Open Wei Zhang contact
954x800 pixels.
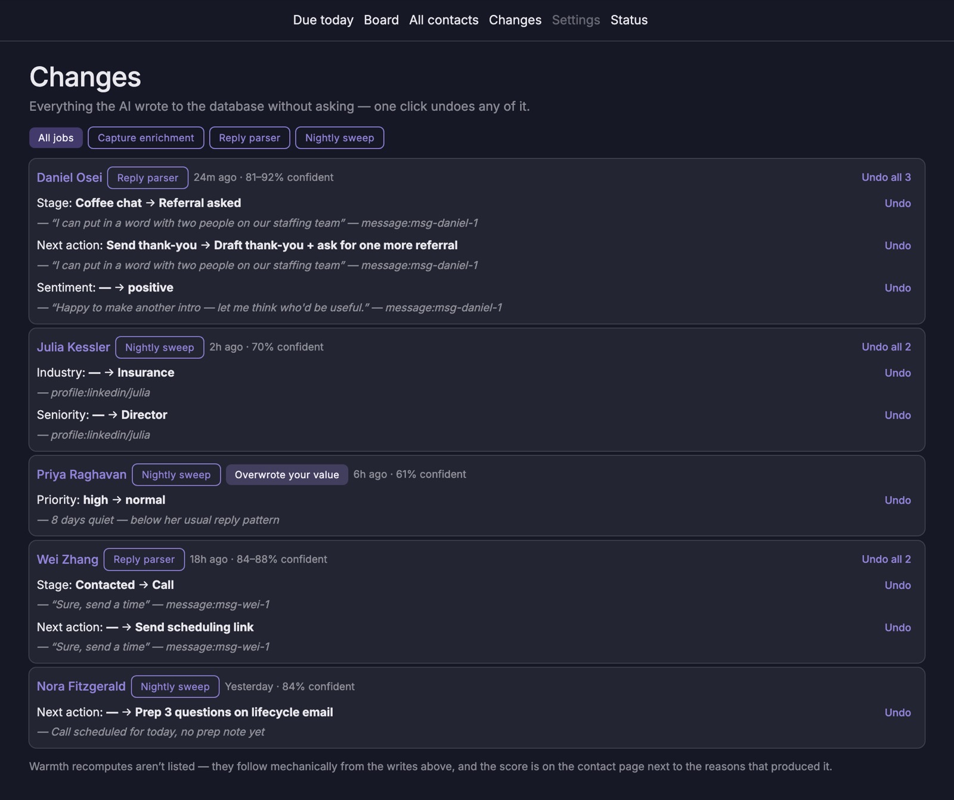coord(67,559)
